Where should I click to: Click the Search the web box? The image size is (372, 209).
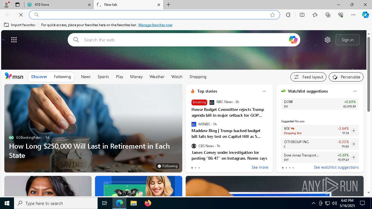click(184, 40)
